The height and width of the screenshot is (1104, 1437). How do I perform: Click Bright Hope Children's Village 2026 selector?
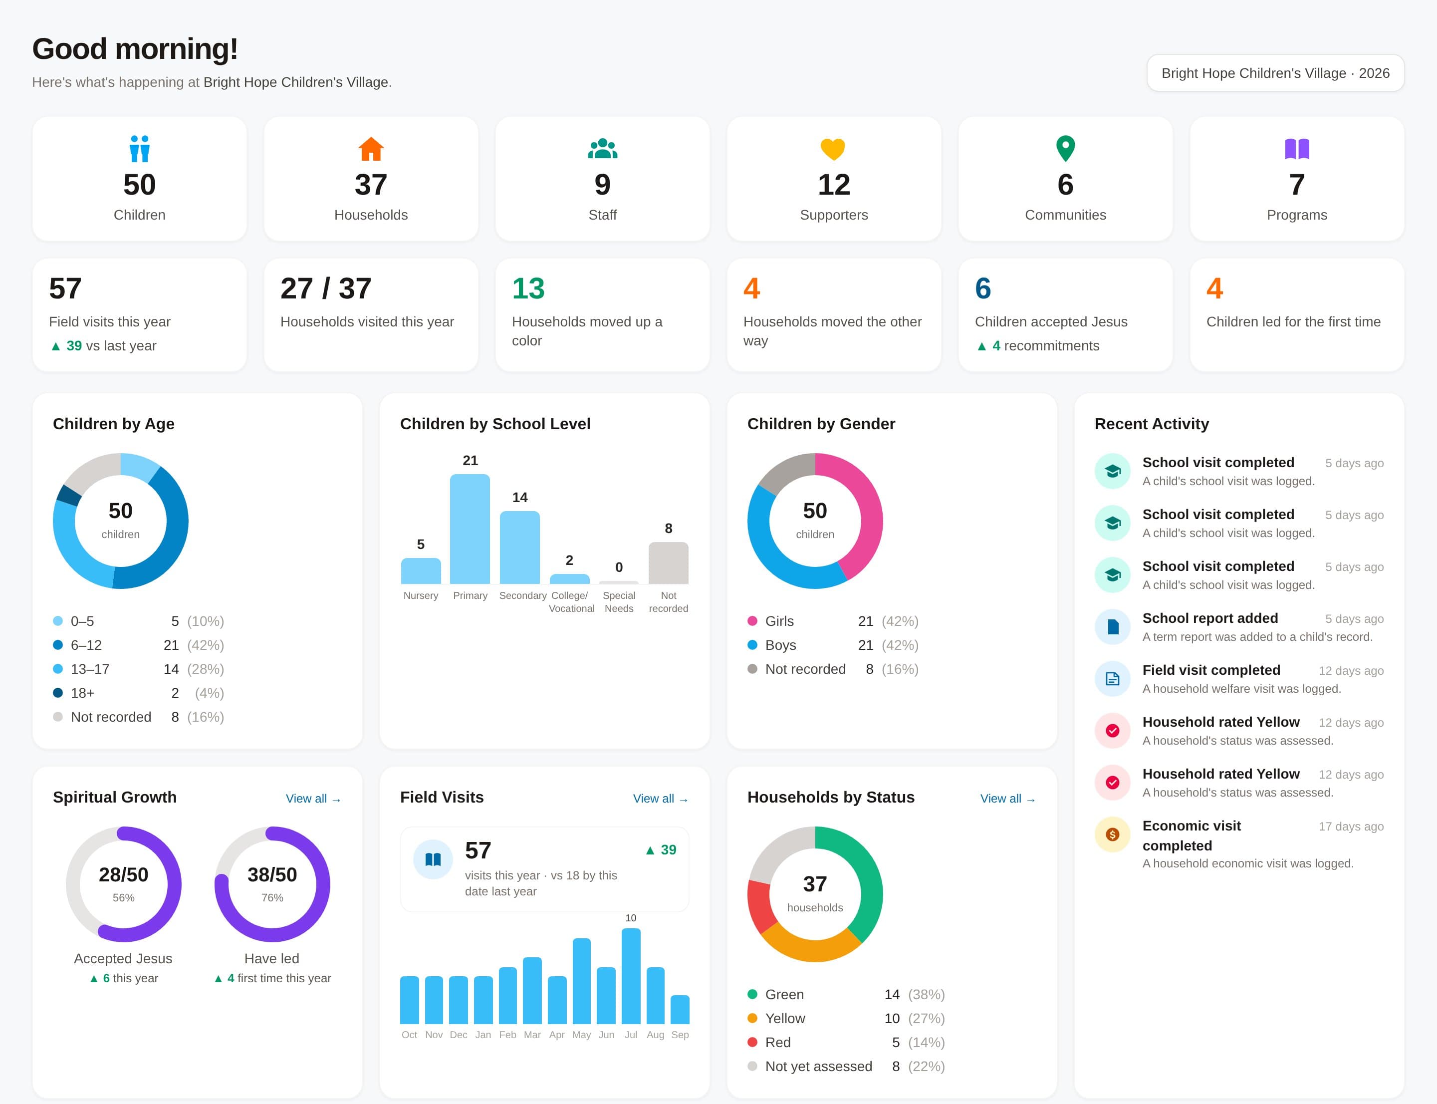coord(1275,73)
